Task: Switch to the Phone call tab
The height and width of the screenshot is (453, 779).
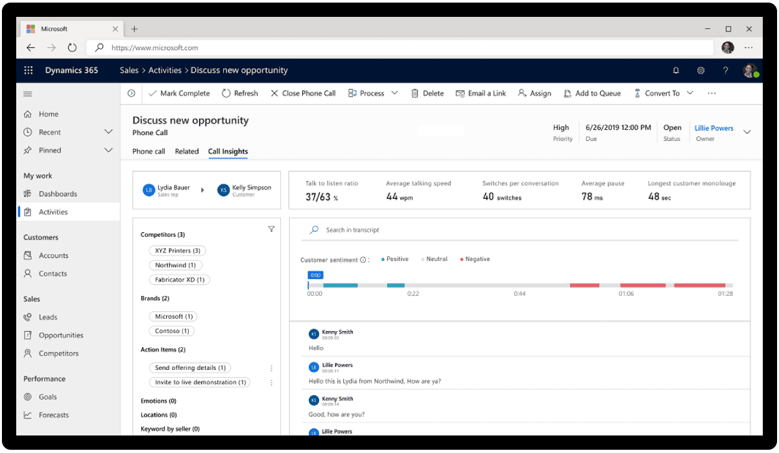Action: (x=149, y=151)
